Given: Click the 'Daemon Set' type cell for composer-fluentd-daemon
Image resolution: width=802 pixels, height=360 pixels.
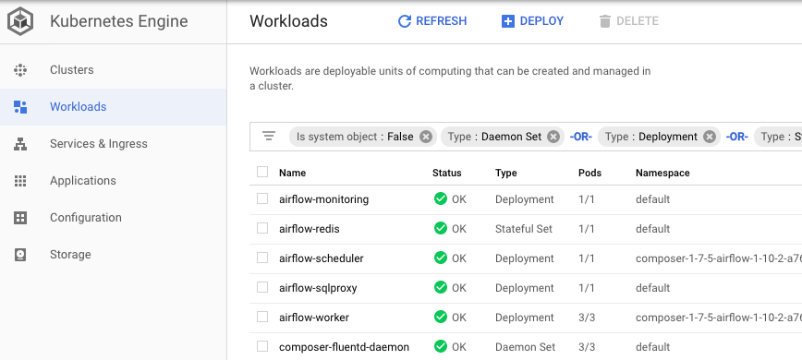Looking at the screenshot, I should tap(526, 347).
